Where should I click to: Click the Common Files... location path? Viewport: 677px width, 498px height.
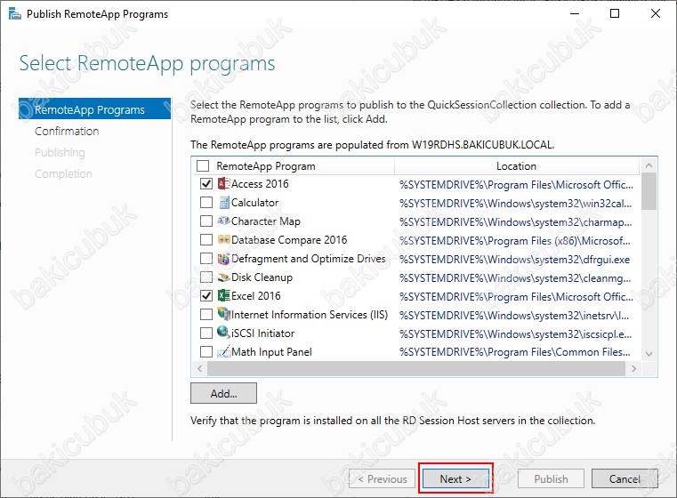tap(515, 351)
